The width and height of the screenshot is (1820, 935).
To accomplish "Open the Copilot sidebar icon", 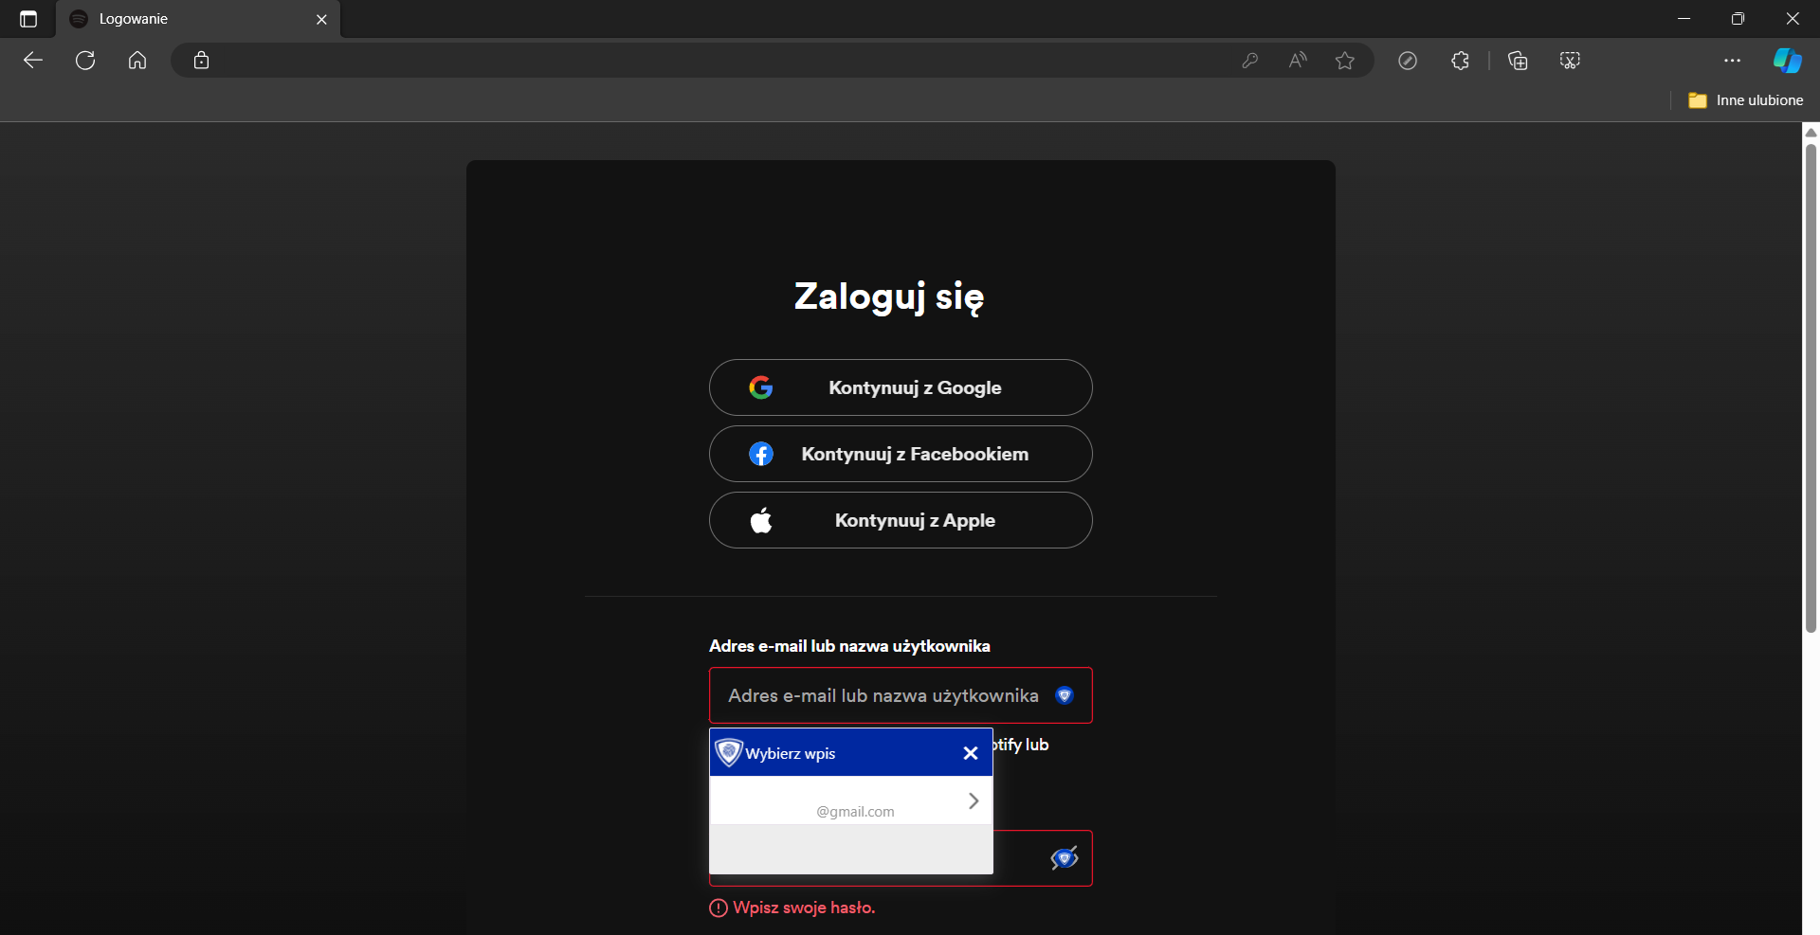I will [1787, 61].
